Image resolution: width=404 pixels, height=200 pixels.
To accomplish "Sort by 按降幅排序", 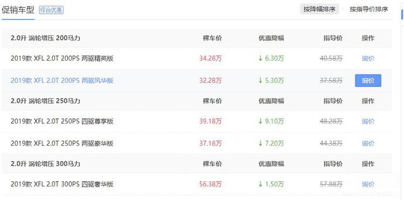I will coord(319,10).
